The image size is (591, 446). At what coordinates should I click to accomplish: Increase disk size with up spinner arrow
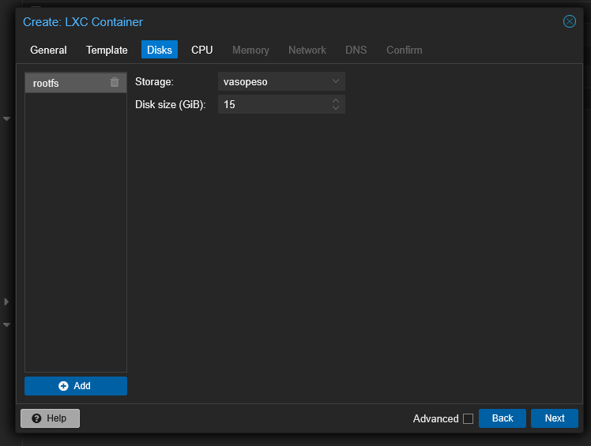(336, 100)
